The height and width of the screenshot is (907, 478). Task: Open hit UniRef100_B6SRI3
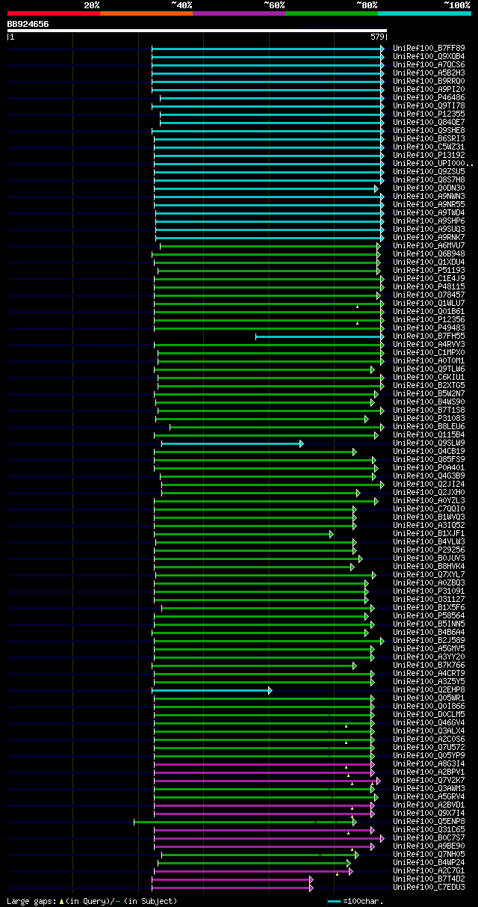coord(429,139)
